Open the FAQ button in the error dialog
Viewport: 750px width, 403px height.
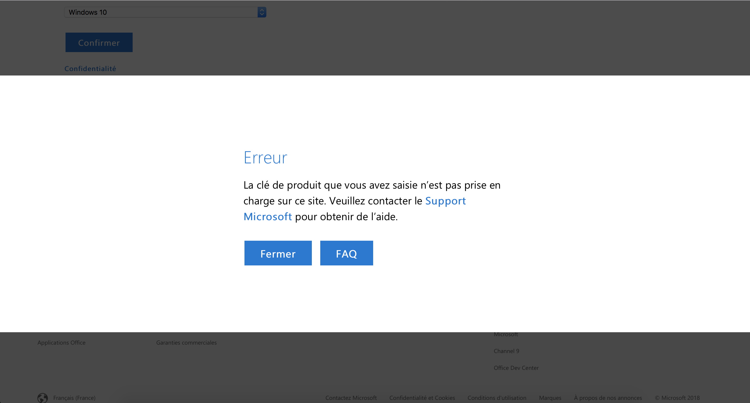[x=347, y=253]
